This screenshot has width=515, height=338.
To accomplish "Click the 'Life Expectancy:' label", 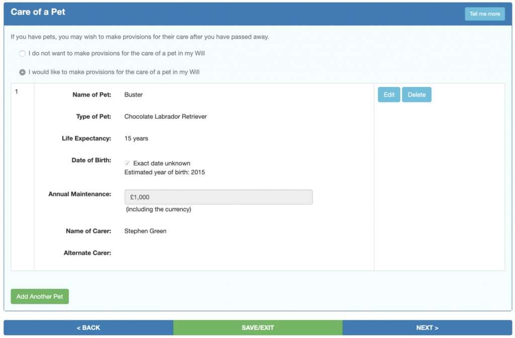I will 87,138.
